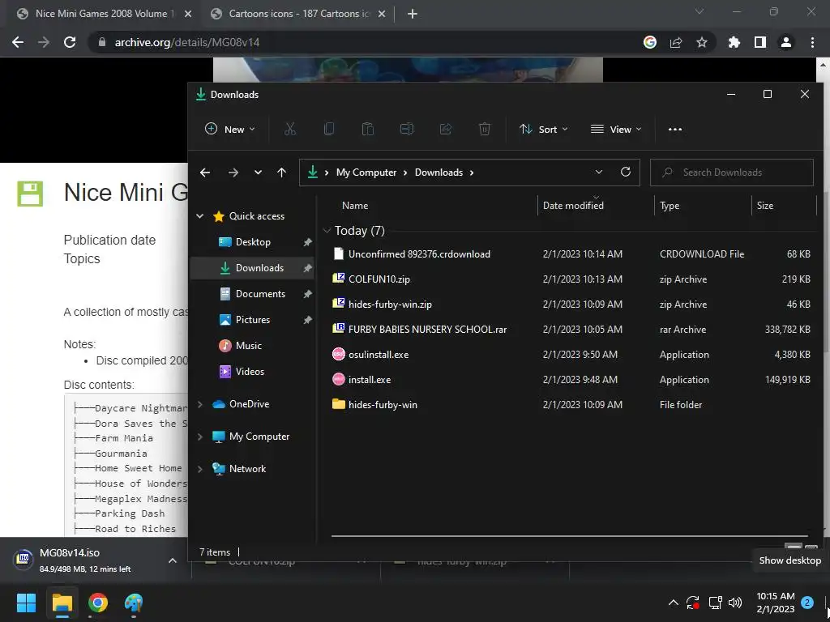The height and width of the screenshot is (622, 830).
Task: Click My Computer breadcrumb in address bar
Action: [366, 173]
